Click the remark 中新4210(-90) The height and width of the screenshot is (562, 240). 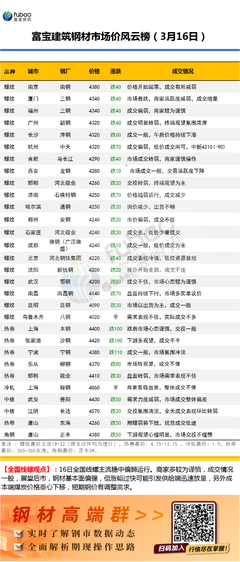[208, 147]
